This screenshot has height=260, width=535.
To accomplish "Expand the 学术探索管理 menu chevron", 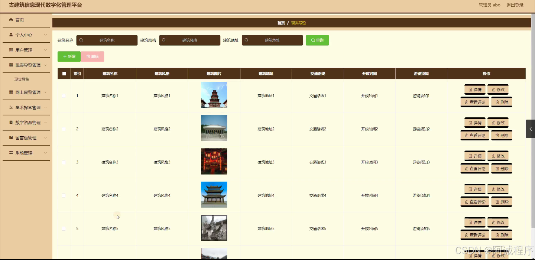I will coord(45,107).
